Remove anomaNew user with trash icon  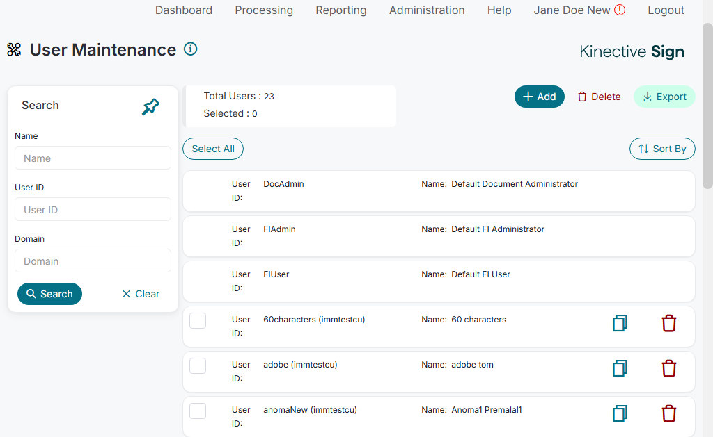point(668,414)
